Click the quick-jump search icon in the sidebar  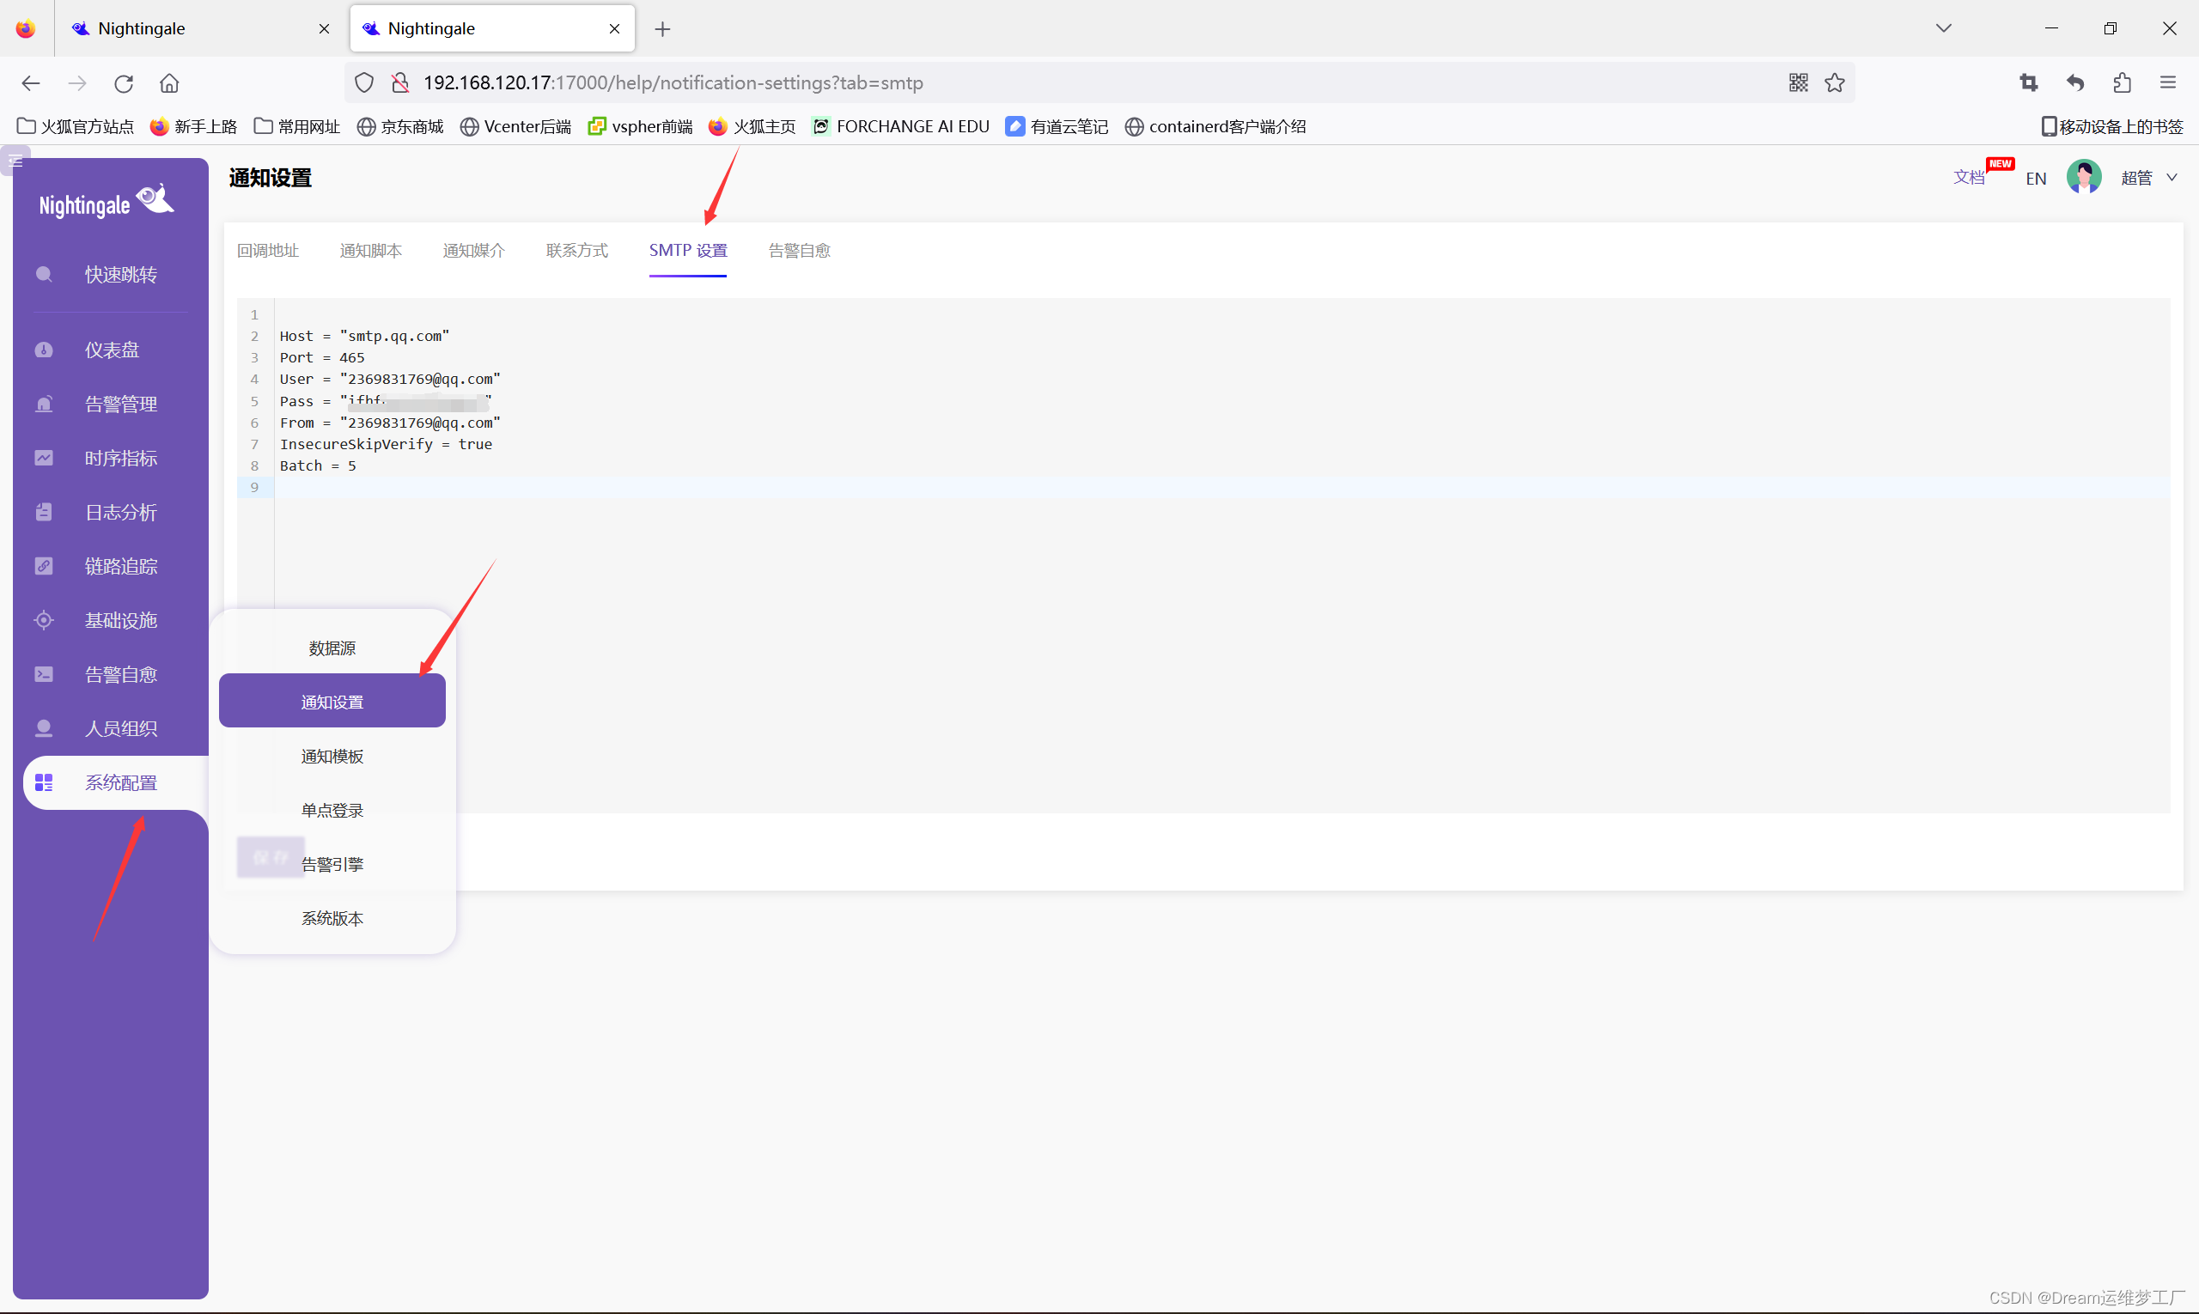coord(44,275)
